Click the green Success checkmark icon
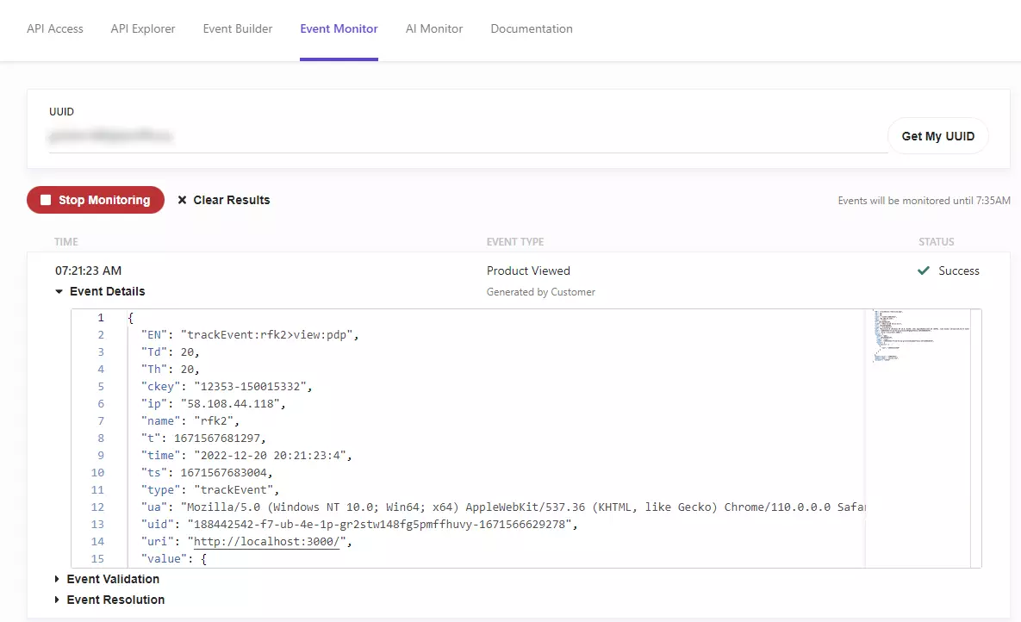The image size is (1021, 622). [x=924, y=271]
